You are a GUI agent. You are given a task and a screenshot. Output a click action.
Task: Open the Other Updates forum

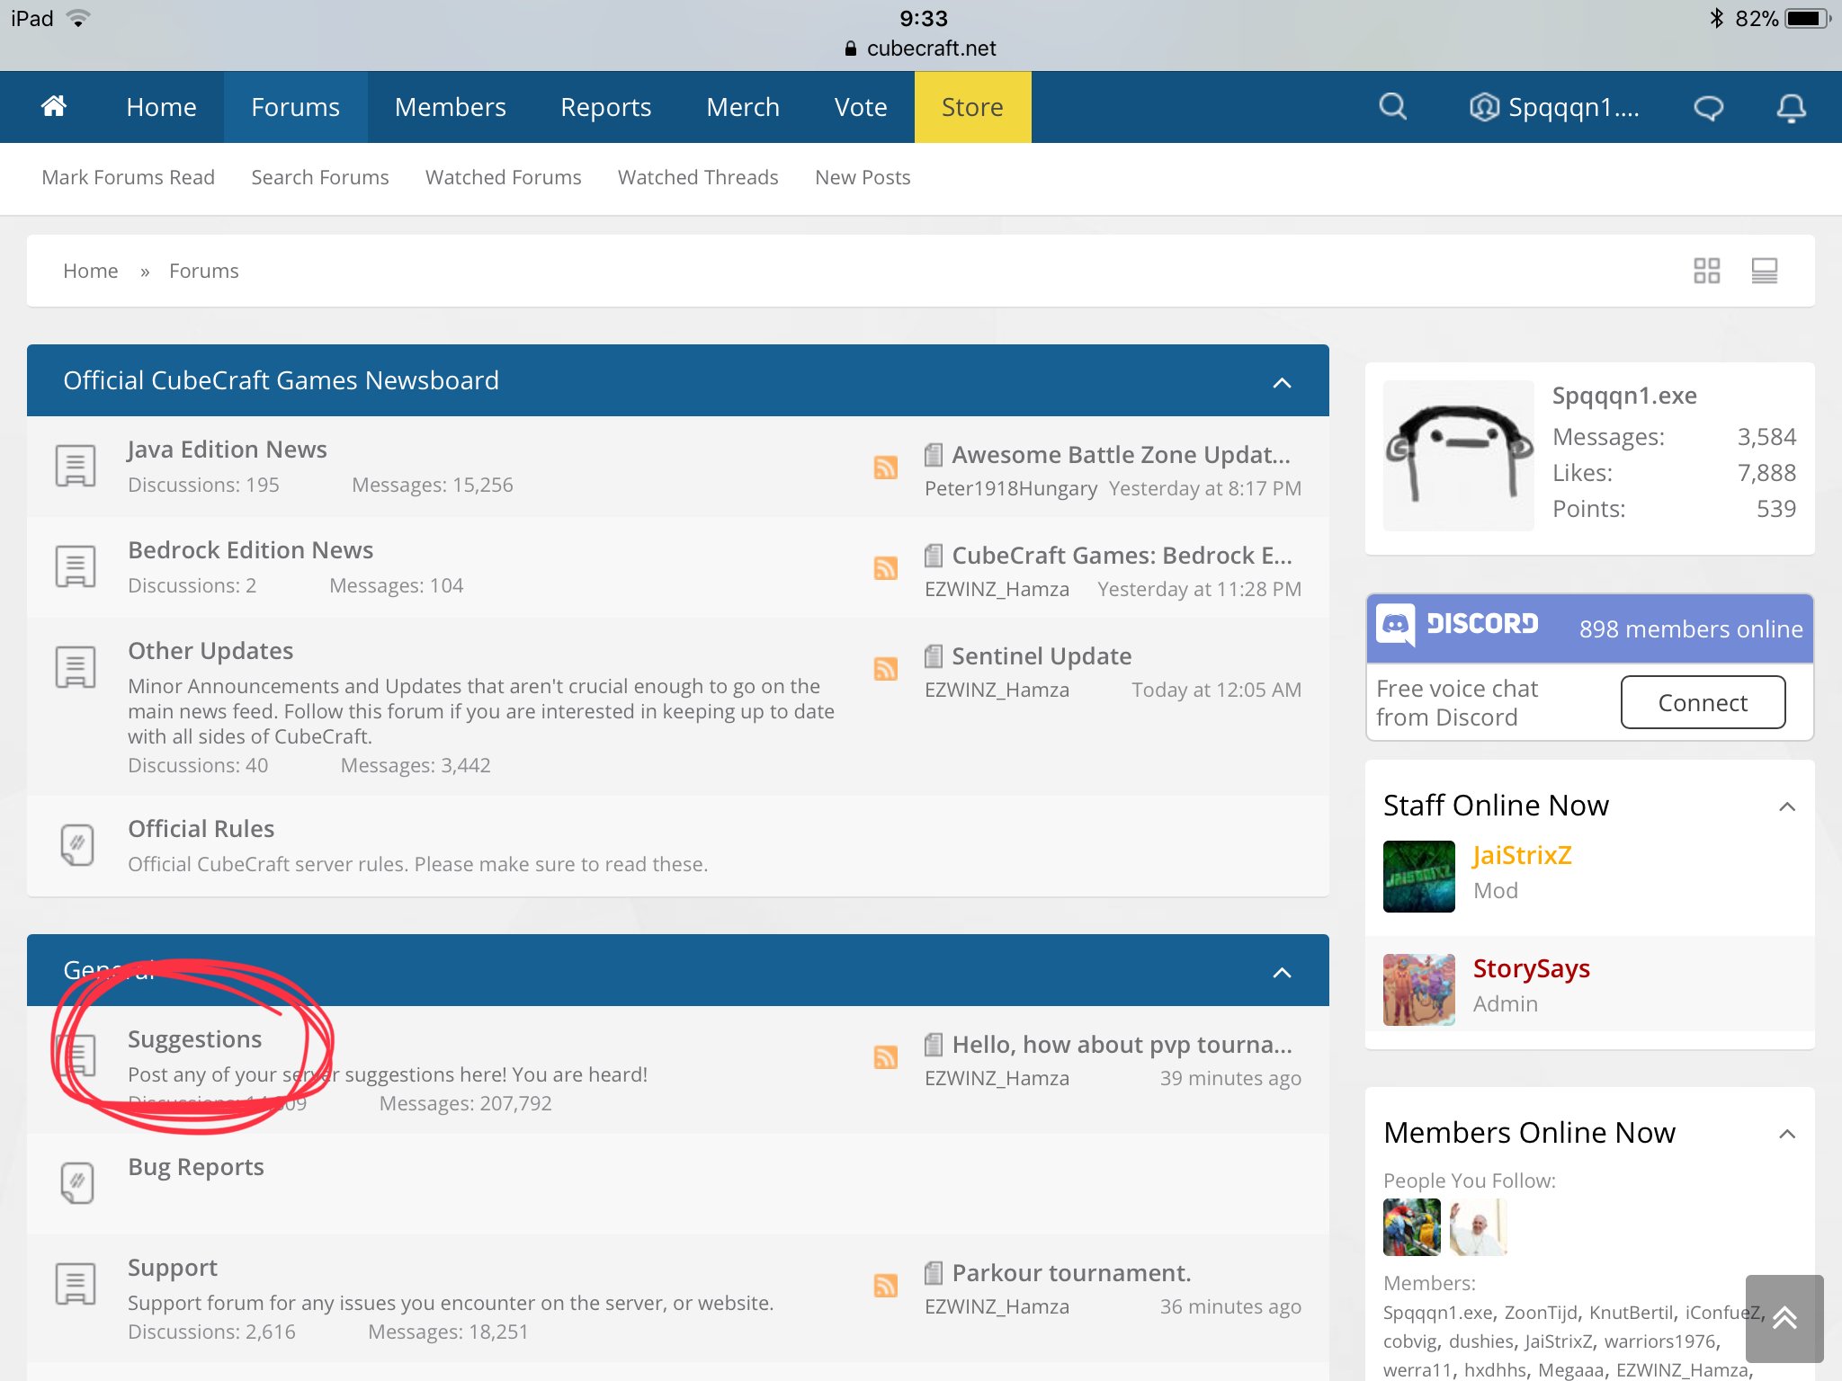(210, 650)
